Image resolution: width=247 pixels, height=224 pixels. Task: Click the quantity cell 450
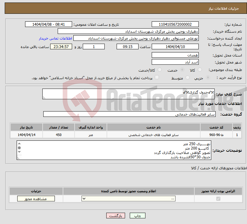tap(59, 135)
